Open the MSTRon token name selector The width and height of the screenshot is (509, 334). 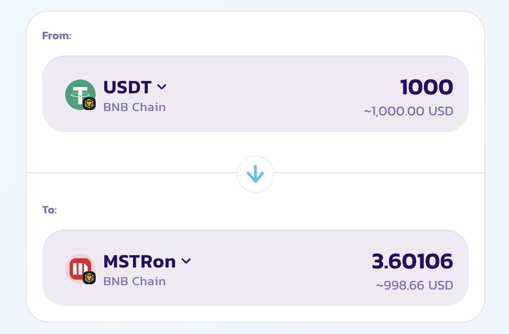tap(139, 261)
